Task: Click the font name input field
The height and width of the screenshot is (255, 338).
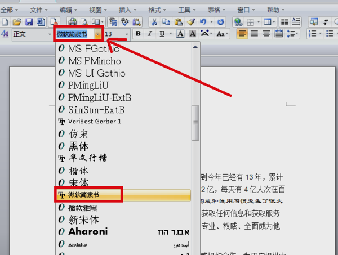Action: (x=75, y=34)
